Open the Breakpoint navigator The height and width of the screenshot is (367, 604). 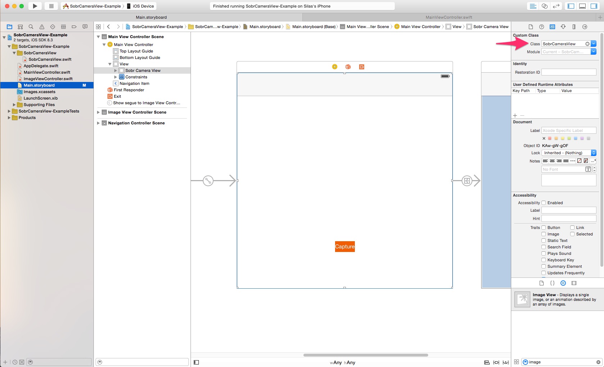pyautogui.click(x=74, y=27)
